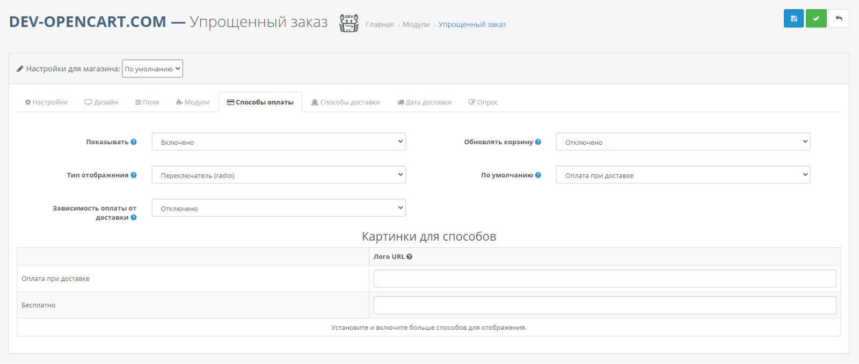Click help icon next to Обновлять корзину
The height and width of the screenshot is (364, 859).
[x=538, y=142]
